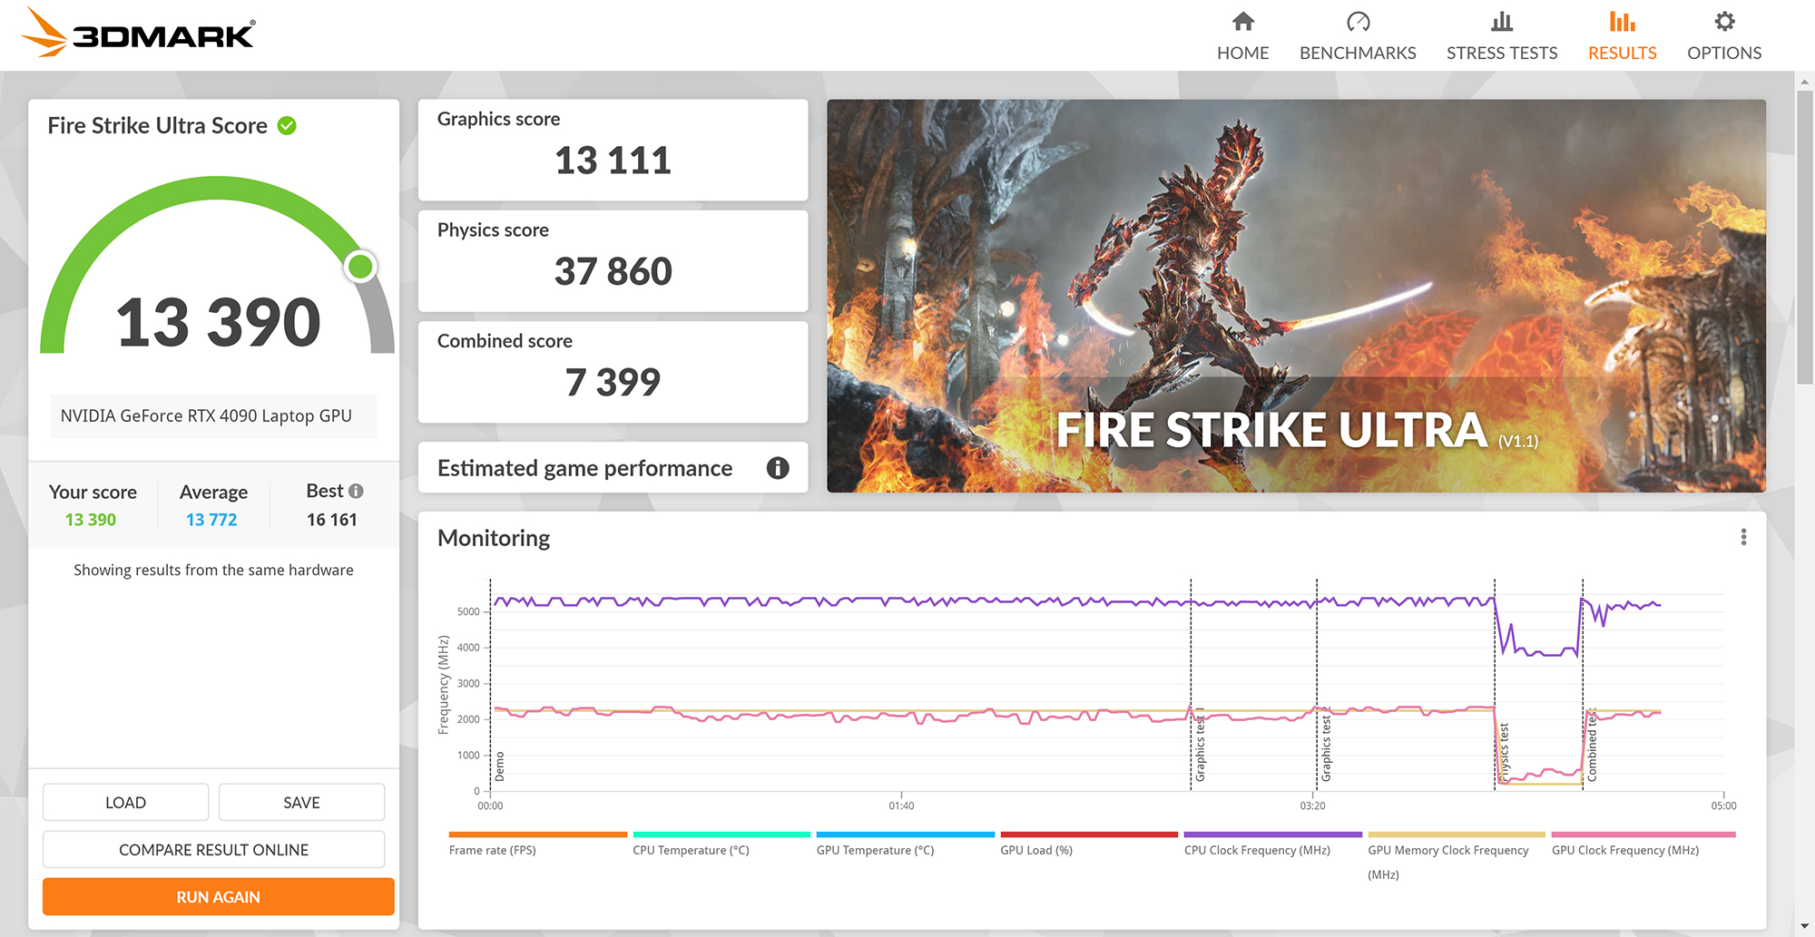
Task: Click Compare Result Online button
Action: tap(214, 850)
